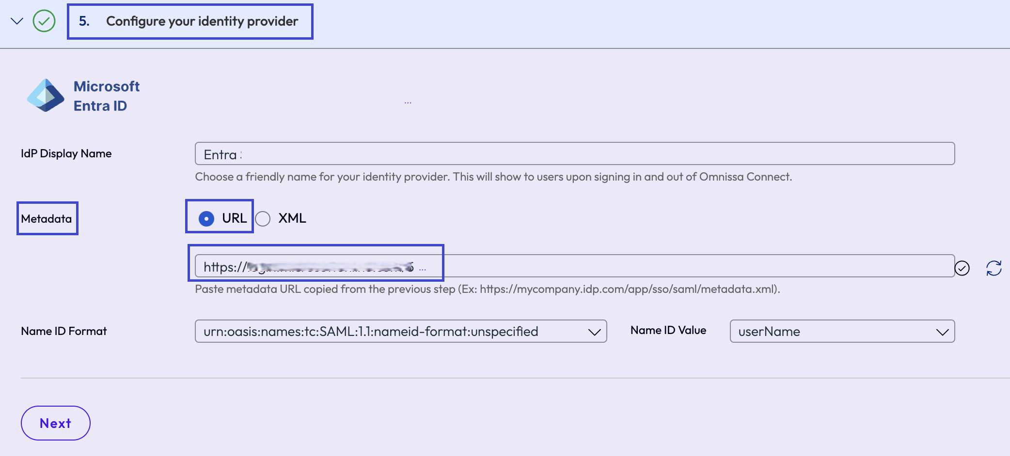
Task: Click the 'Name ID Format' label
Action: (x=64, y=331)
